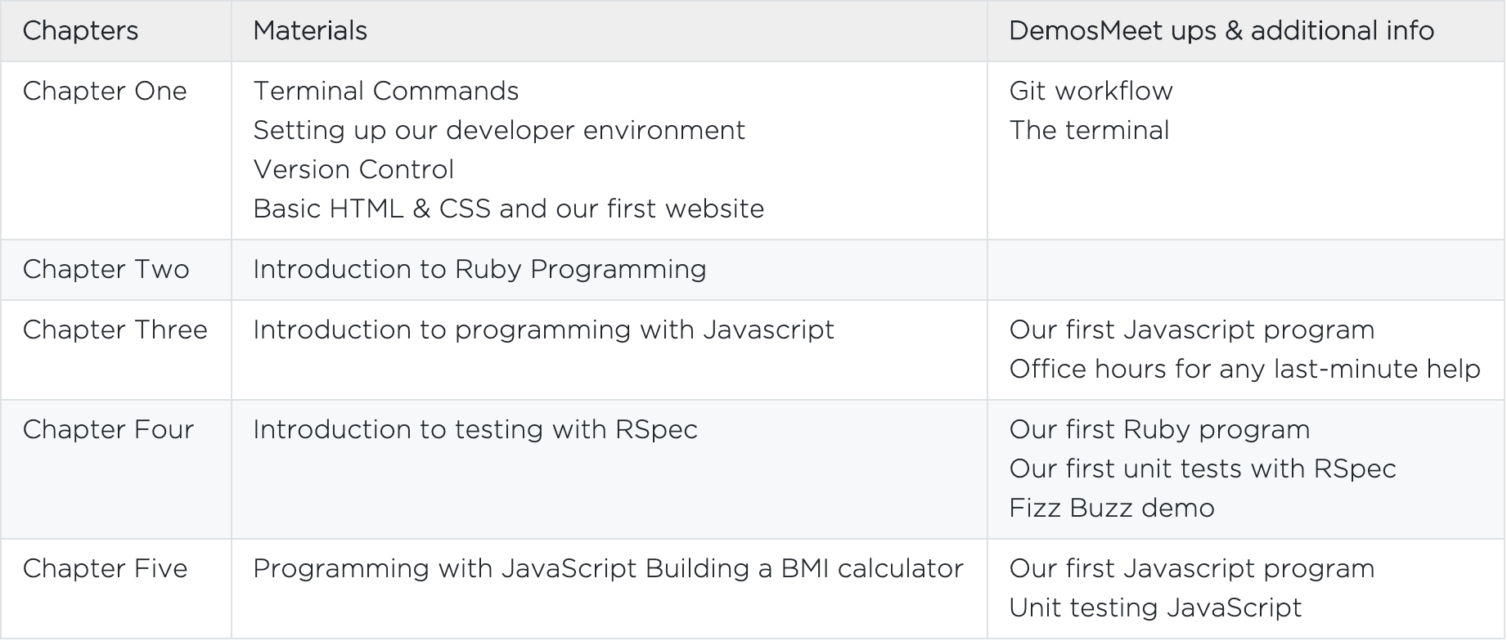Click Programming with JavaScript Building a BMI calculator

[x=608, y=568]
